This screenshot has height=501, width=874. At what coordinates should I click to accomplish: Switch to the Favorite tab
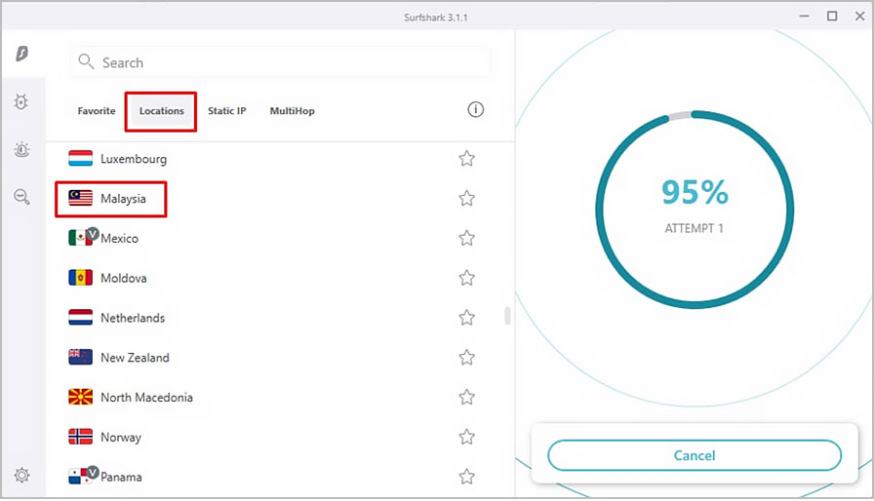(97, 111)
